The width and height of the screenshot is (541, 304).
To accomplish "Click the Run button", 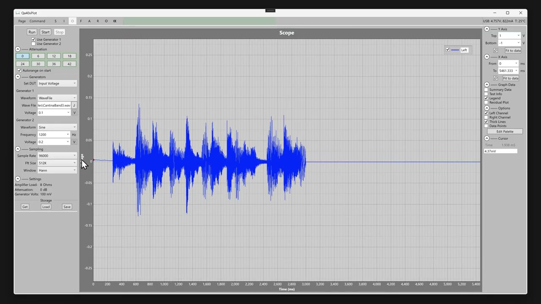I will click(x=32, y=32).
